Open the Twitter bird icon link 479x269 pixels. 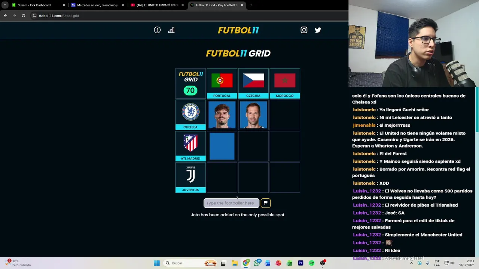pos(318,30)
